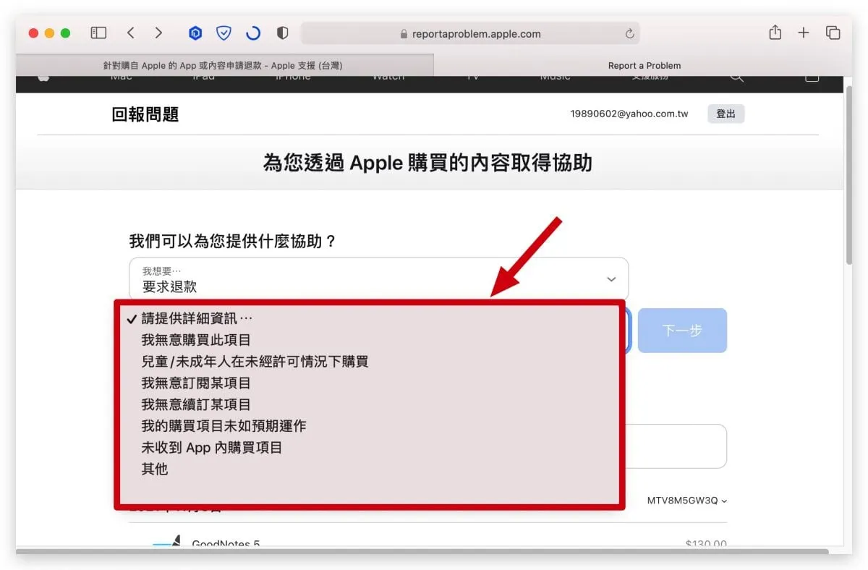Switch to the Report a Problem tab
The height and width of the screenshot is (570, 868).
[x=644, y=65]
